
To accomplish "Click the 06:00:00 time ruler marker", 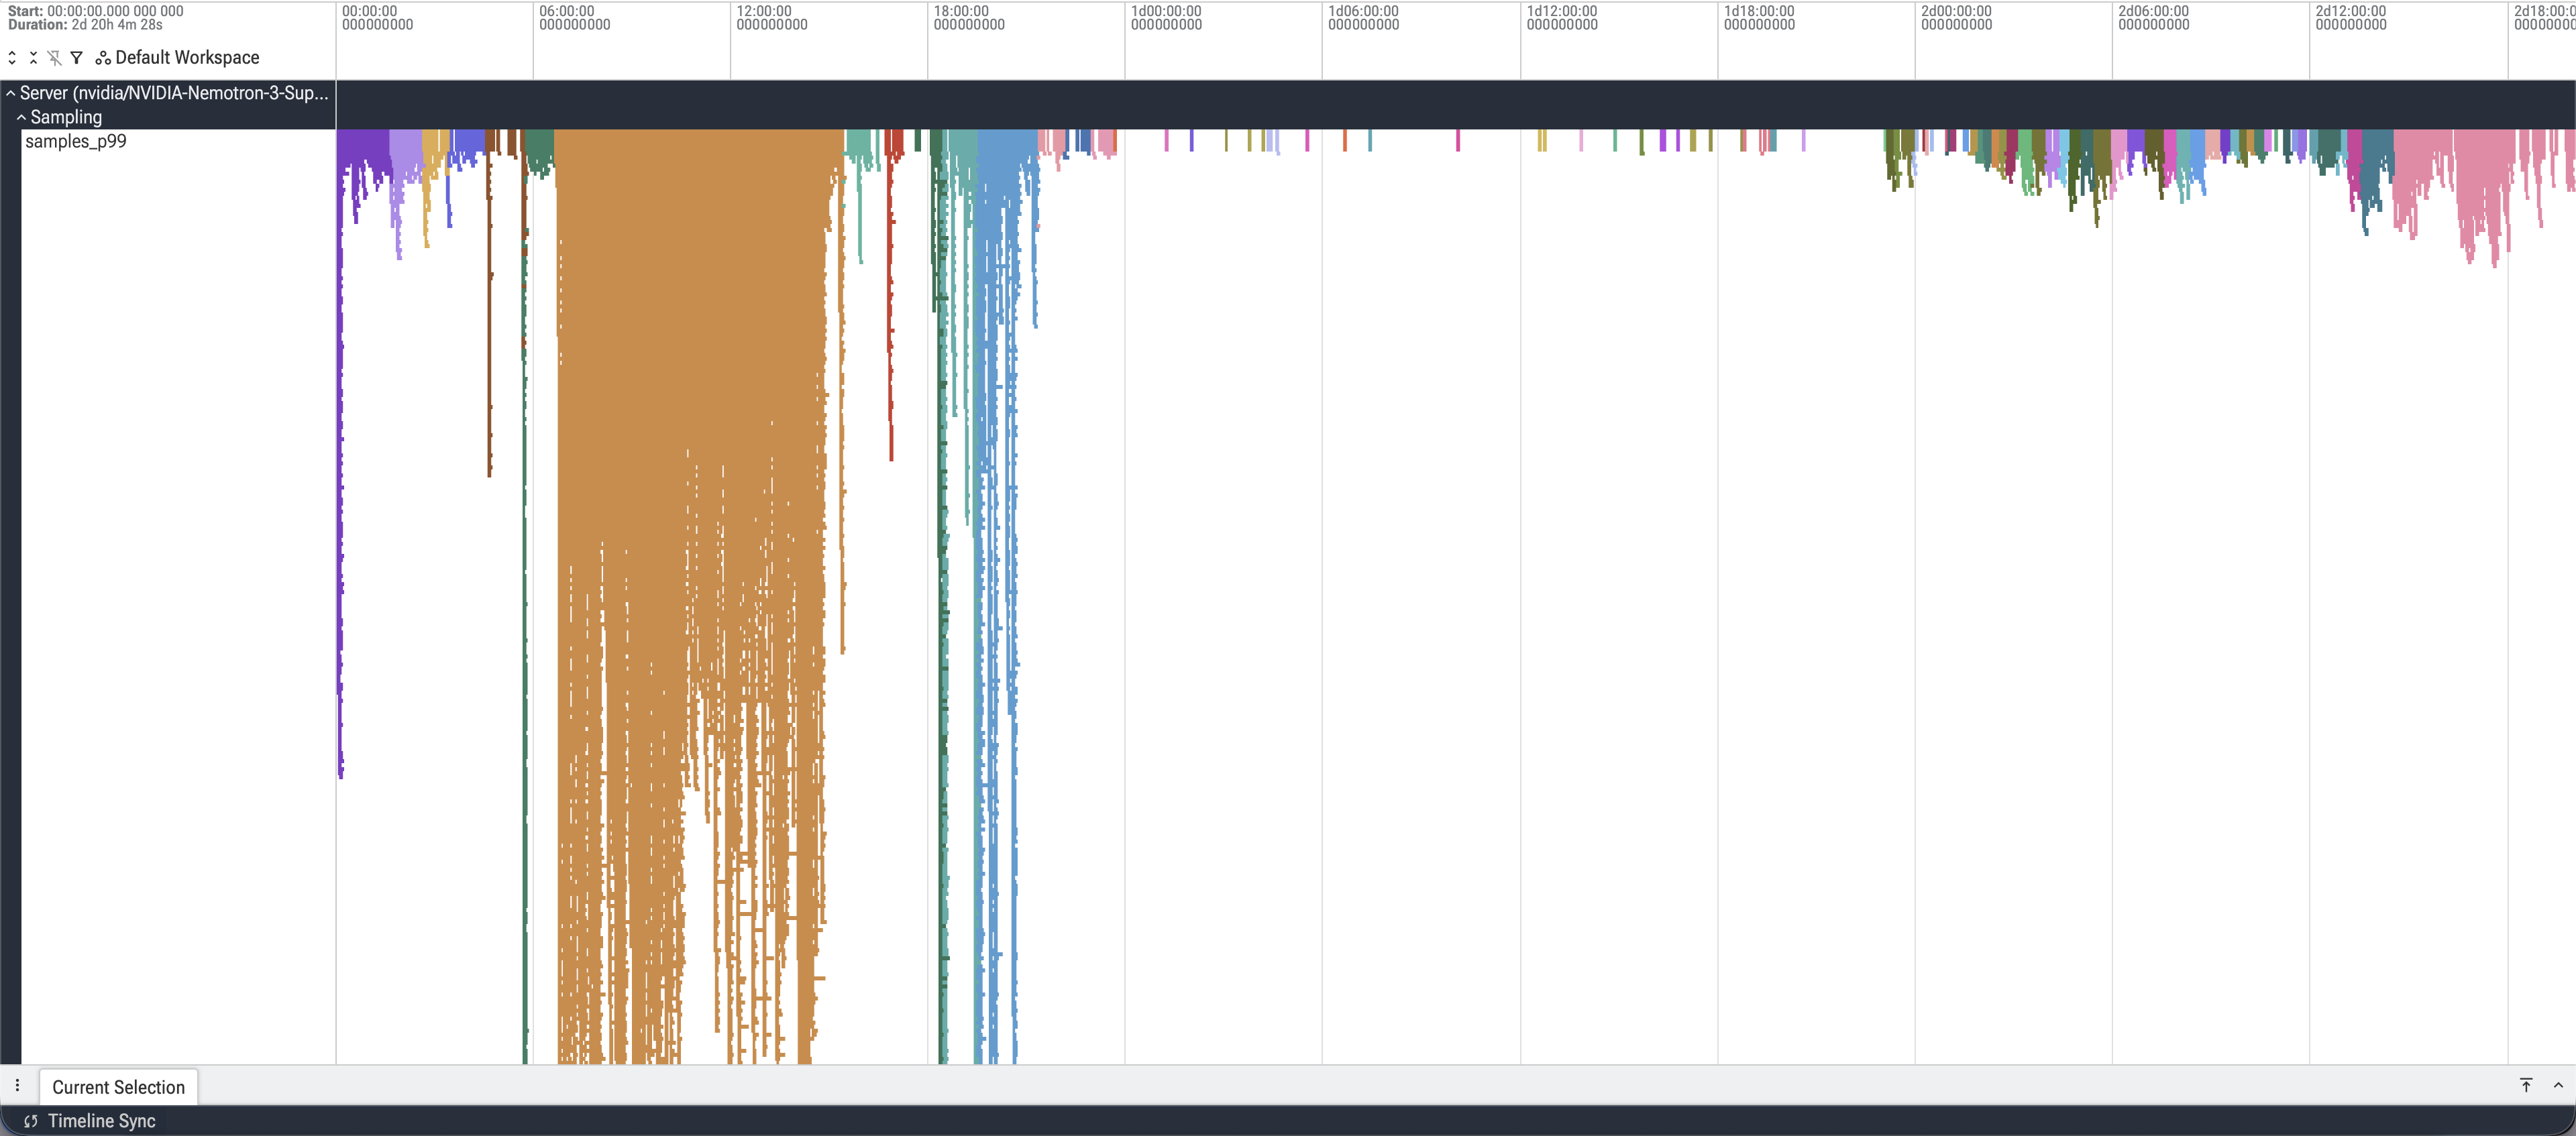I will click(574, 18).
